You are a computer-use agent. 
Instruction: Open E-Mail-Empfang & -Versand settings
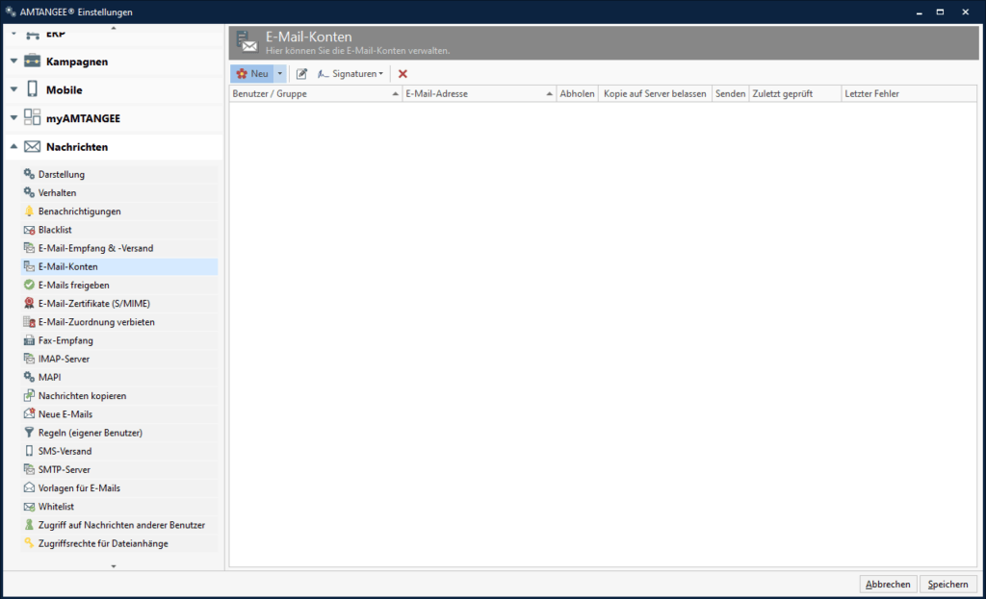click(x=119, y=248)
